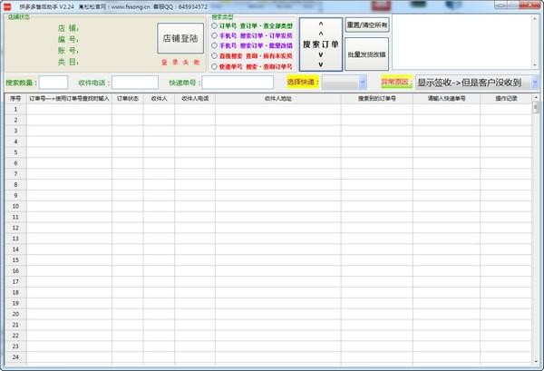Select row number 24 in the table
This screenshot has width=544, height=371.
tap(15, 357)
